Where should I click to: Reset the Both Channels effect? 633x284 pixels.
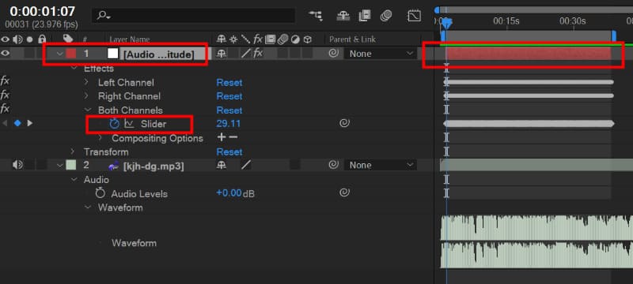pos(229,110)
